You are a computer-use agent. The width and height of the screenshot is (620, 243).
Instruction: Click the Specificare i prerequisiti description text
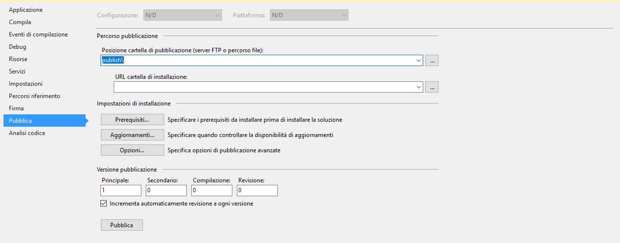click(255, 120)
